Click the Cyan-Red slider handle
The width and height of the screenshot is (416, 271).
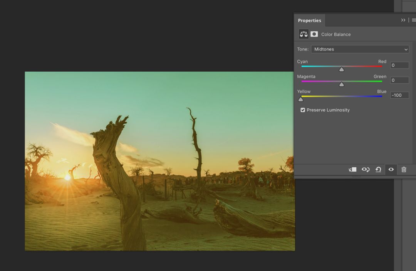click(x=341, y=69)
